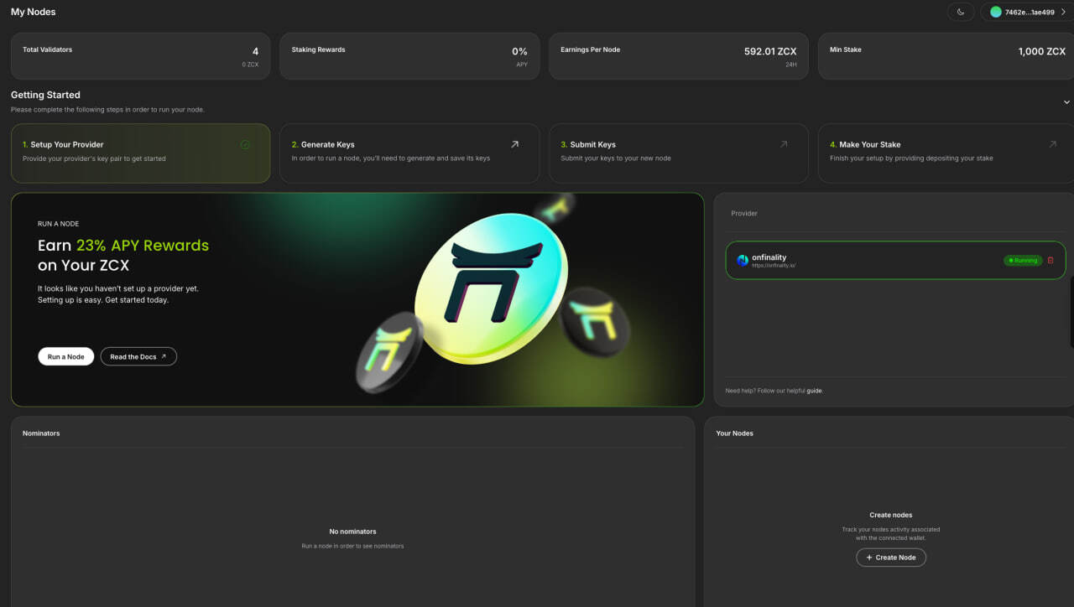Click the No nominators message

352,532
